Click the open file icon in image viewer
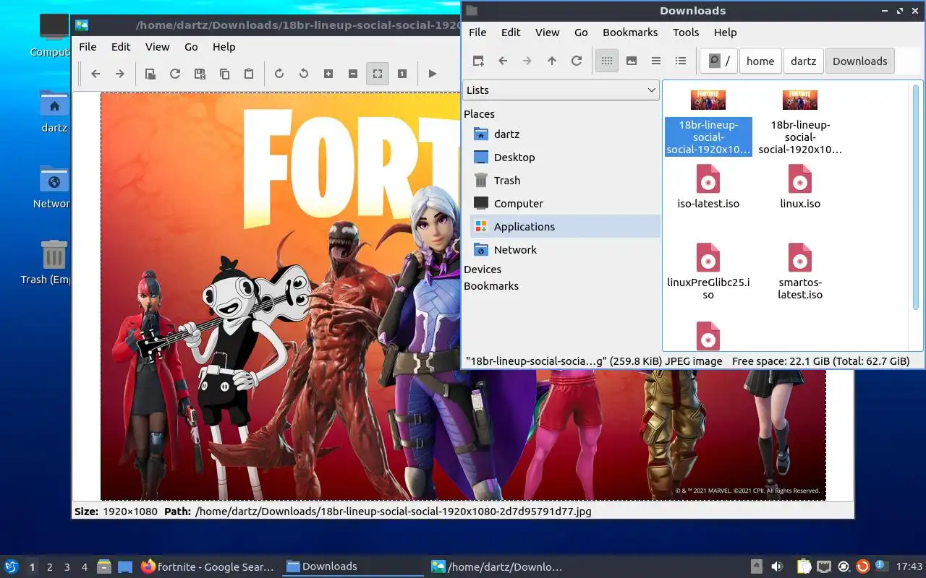This screenshot has width=926, height=578. [150, 74]
